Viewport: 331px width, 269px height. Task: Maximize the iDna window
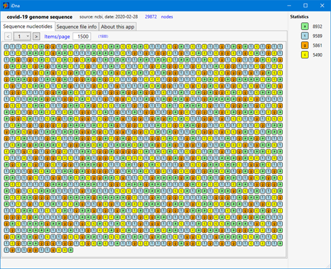click(x=305, y=5)
